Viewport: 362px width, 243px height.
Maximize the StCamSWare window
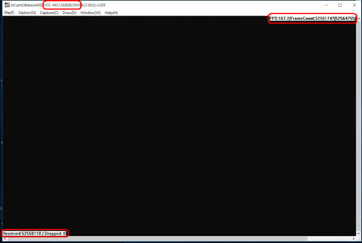[340, 5]
